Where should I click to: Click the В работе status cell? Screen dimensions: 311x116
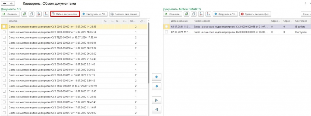[302, 27]
